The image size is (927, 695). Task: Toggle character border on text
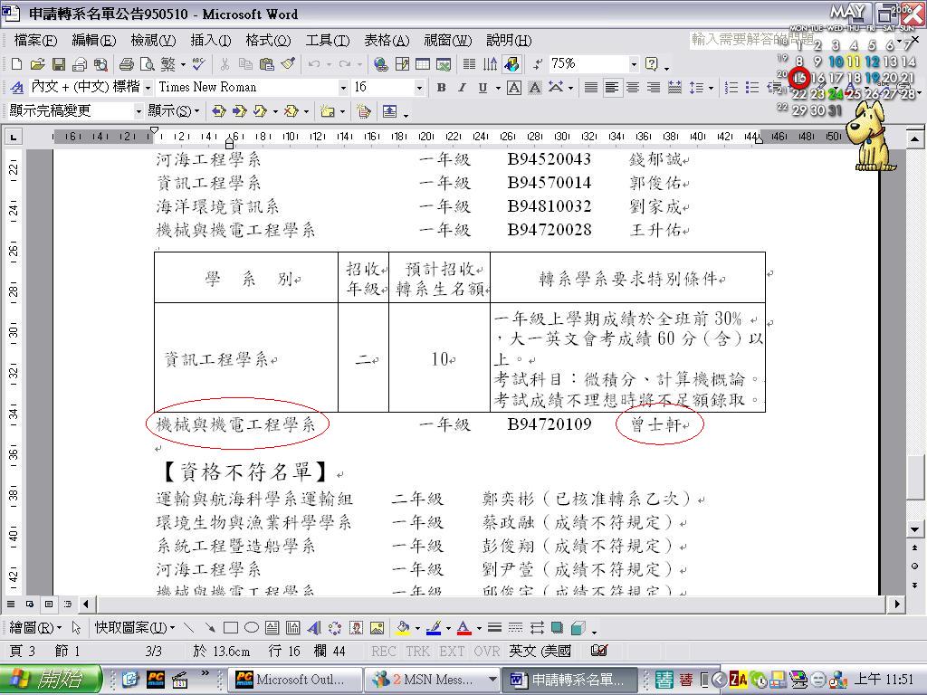coord(514,88)
